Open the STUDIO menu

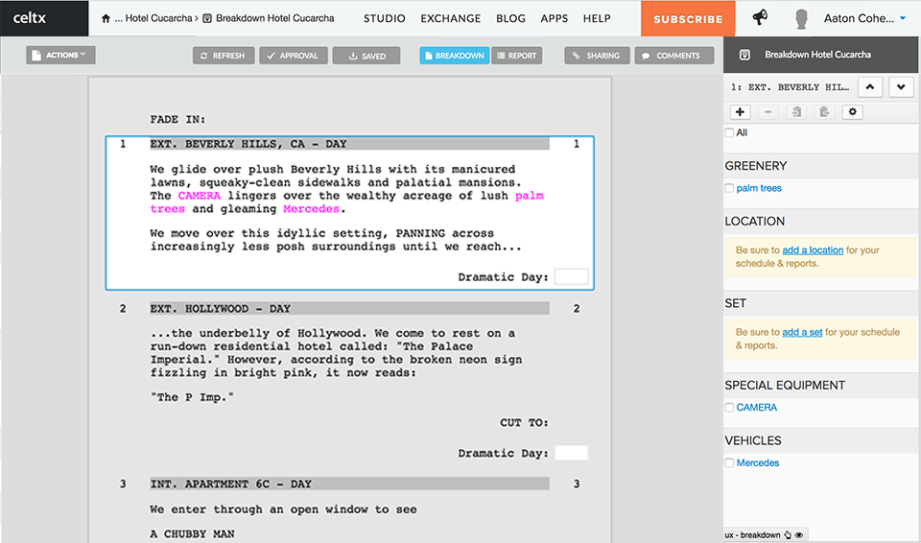(384, 18)
